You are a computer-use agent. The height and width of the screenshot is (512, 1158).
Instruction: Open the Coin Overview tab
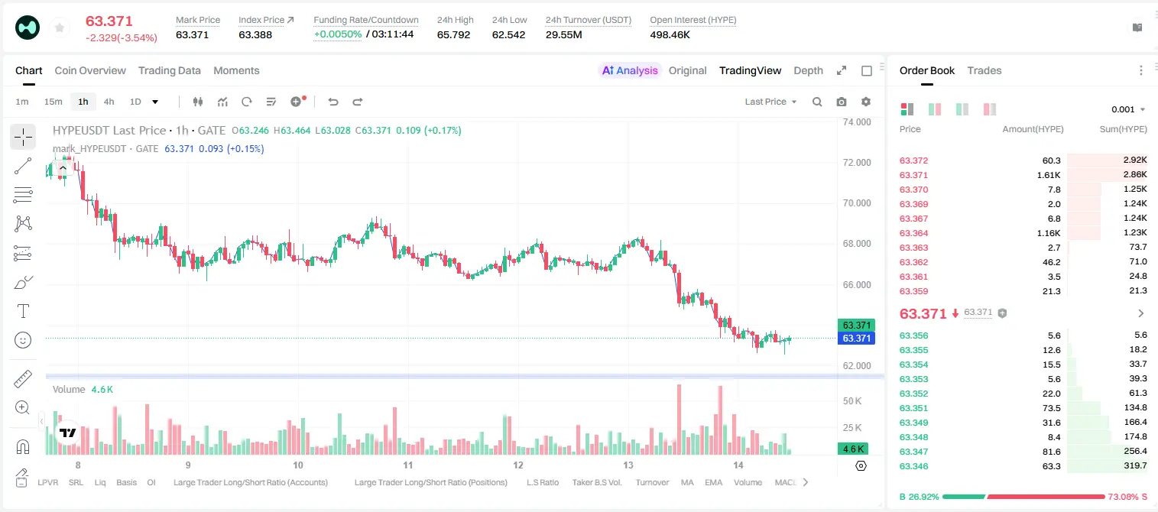[x=90, y=70]
